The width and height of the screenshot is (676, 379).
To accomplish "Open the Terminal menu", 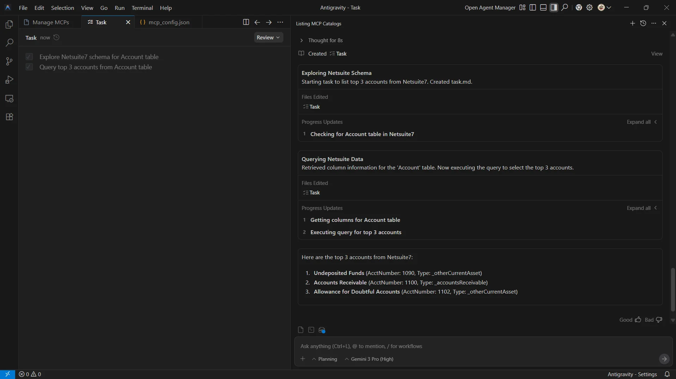I will point(142,8).
